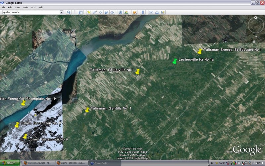Open the Tools menu

point(26,7)
